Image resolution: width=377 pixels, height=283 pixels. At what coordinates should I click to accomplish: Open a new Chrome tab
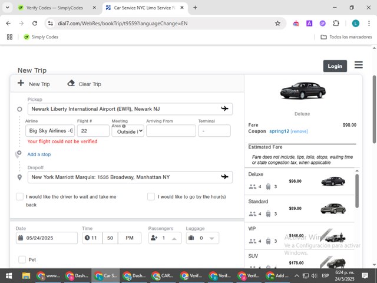click(195, 8)
